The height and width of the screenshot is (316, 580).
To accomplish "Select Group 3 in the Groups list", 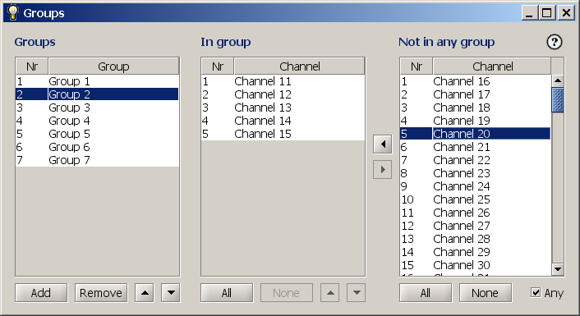I will [x=97, y=108].
